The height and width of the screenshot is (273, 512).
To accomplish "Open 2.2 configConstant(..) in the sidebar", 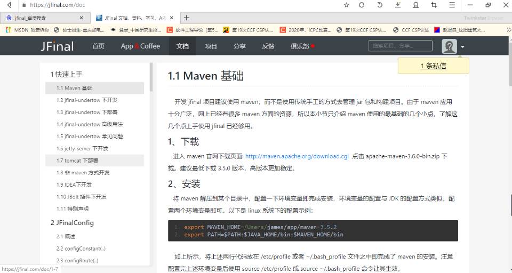I will (81, 248).
